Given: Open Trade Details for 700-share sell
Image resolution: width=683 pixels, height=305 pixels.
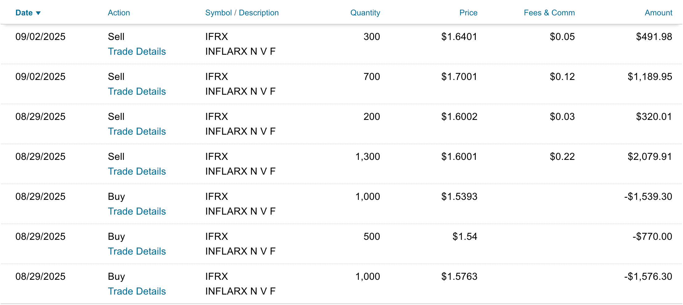Looking at the screenshot, I should (137, 92).
